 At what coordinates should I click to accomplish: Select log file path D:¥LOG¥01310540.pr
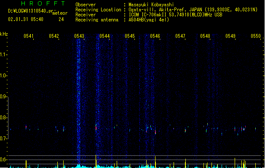(x=31, y=11)
